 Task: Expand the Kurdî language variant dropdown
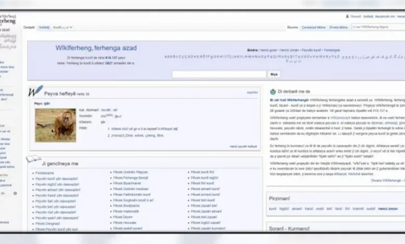pyautogui.click(x=63, y=27)
